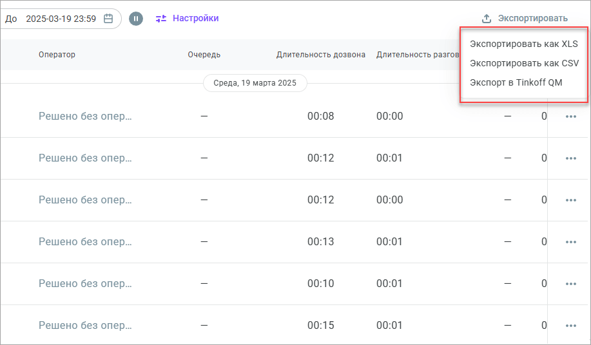The height and width of the screenshot is (345, 591).
Task: Click the upload icon beside Экспортировать
Action: click(487, 19)
